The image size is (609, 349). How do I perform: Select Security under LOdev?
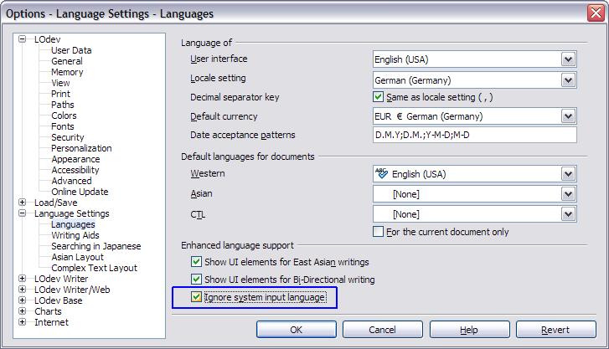coord(68,137)
